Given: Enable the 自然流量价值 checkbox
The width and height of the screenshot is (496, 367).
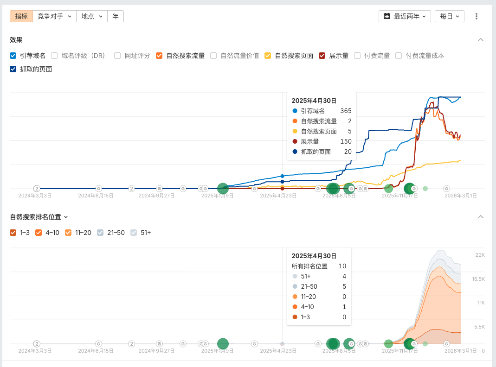Looking at the screenshot, I should [213, 56].
